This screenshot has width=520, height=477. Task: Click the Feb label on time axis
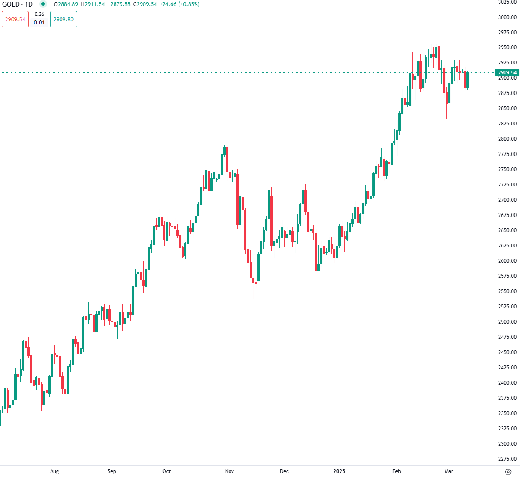click(x=397, y=471)
